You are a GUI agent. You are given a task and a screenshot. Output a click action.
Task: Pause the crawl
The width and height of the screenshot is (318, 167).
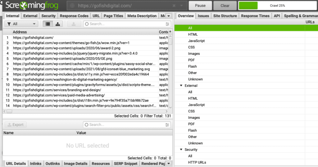point(200,6)
